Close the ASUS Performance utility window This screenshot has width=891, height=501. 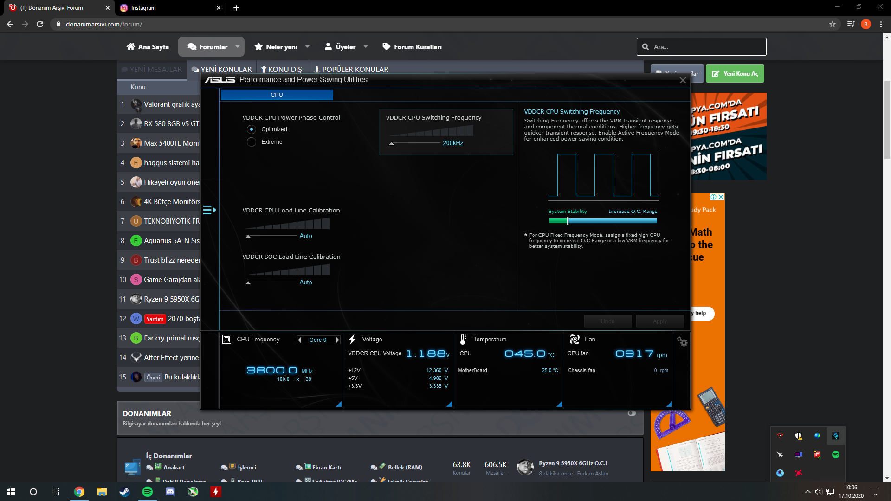[683, 80]
